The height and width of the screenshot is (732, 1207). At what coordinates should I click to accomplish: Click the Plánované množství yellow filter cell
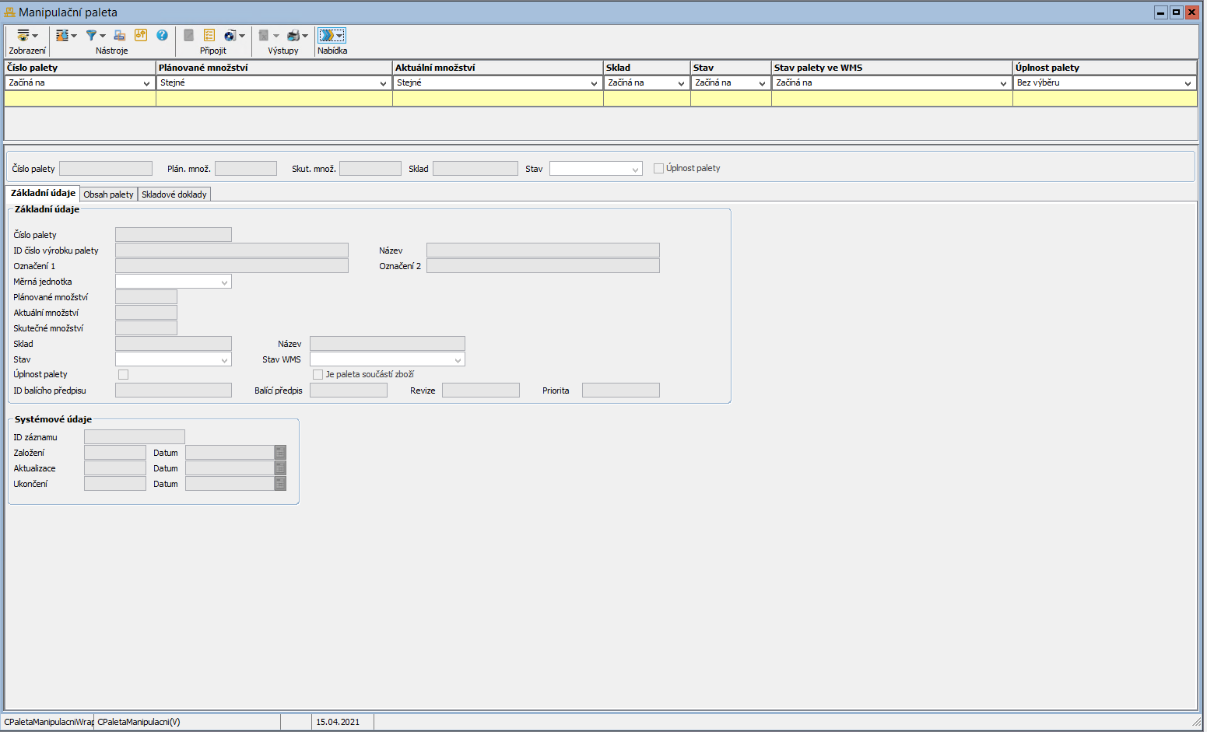pos(274,99)
